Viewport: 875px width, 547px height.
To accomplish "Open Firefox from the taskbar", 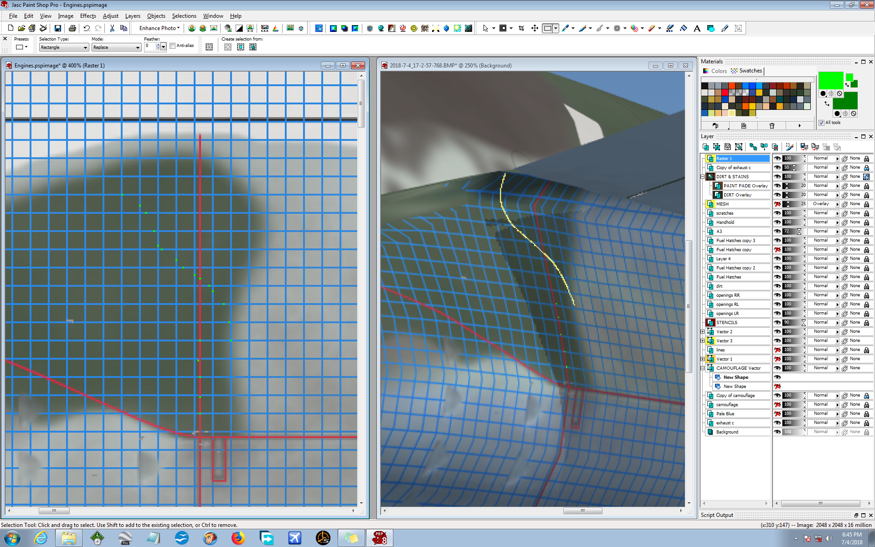I will point(237,538).
